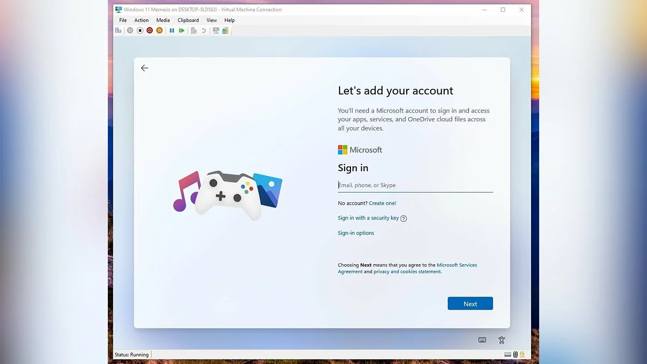Click the keyboard status icon in status bar
The height and width of the screenshot is (364, 647).
point(508,354)
